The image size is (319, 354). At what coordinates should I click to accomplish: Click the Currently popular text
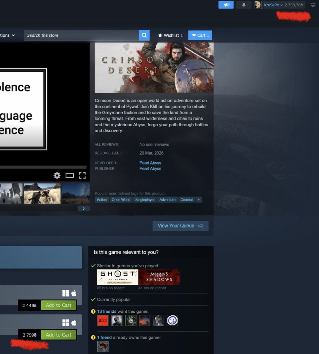[x=114, y=299]
